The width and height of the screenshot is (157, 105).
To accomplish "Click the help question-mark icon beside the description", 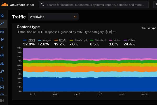I will (x=106, y=32).
